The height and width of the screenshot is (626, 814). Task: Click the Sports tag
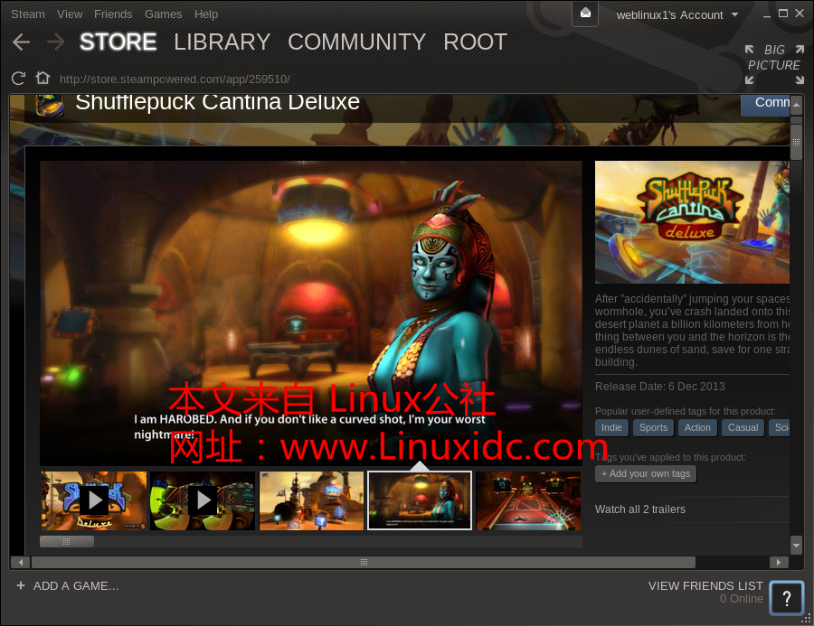click(x=653, y=428)
